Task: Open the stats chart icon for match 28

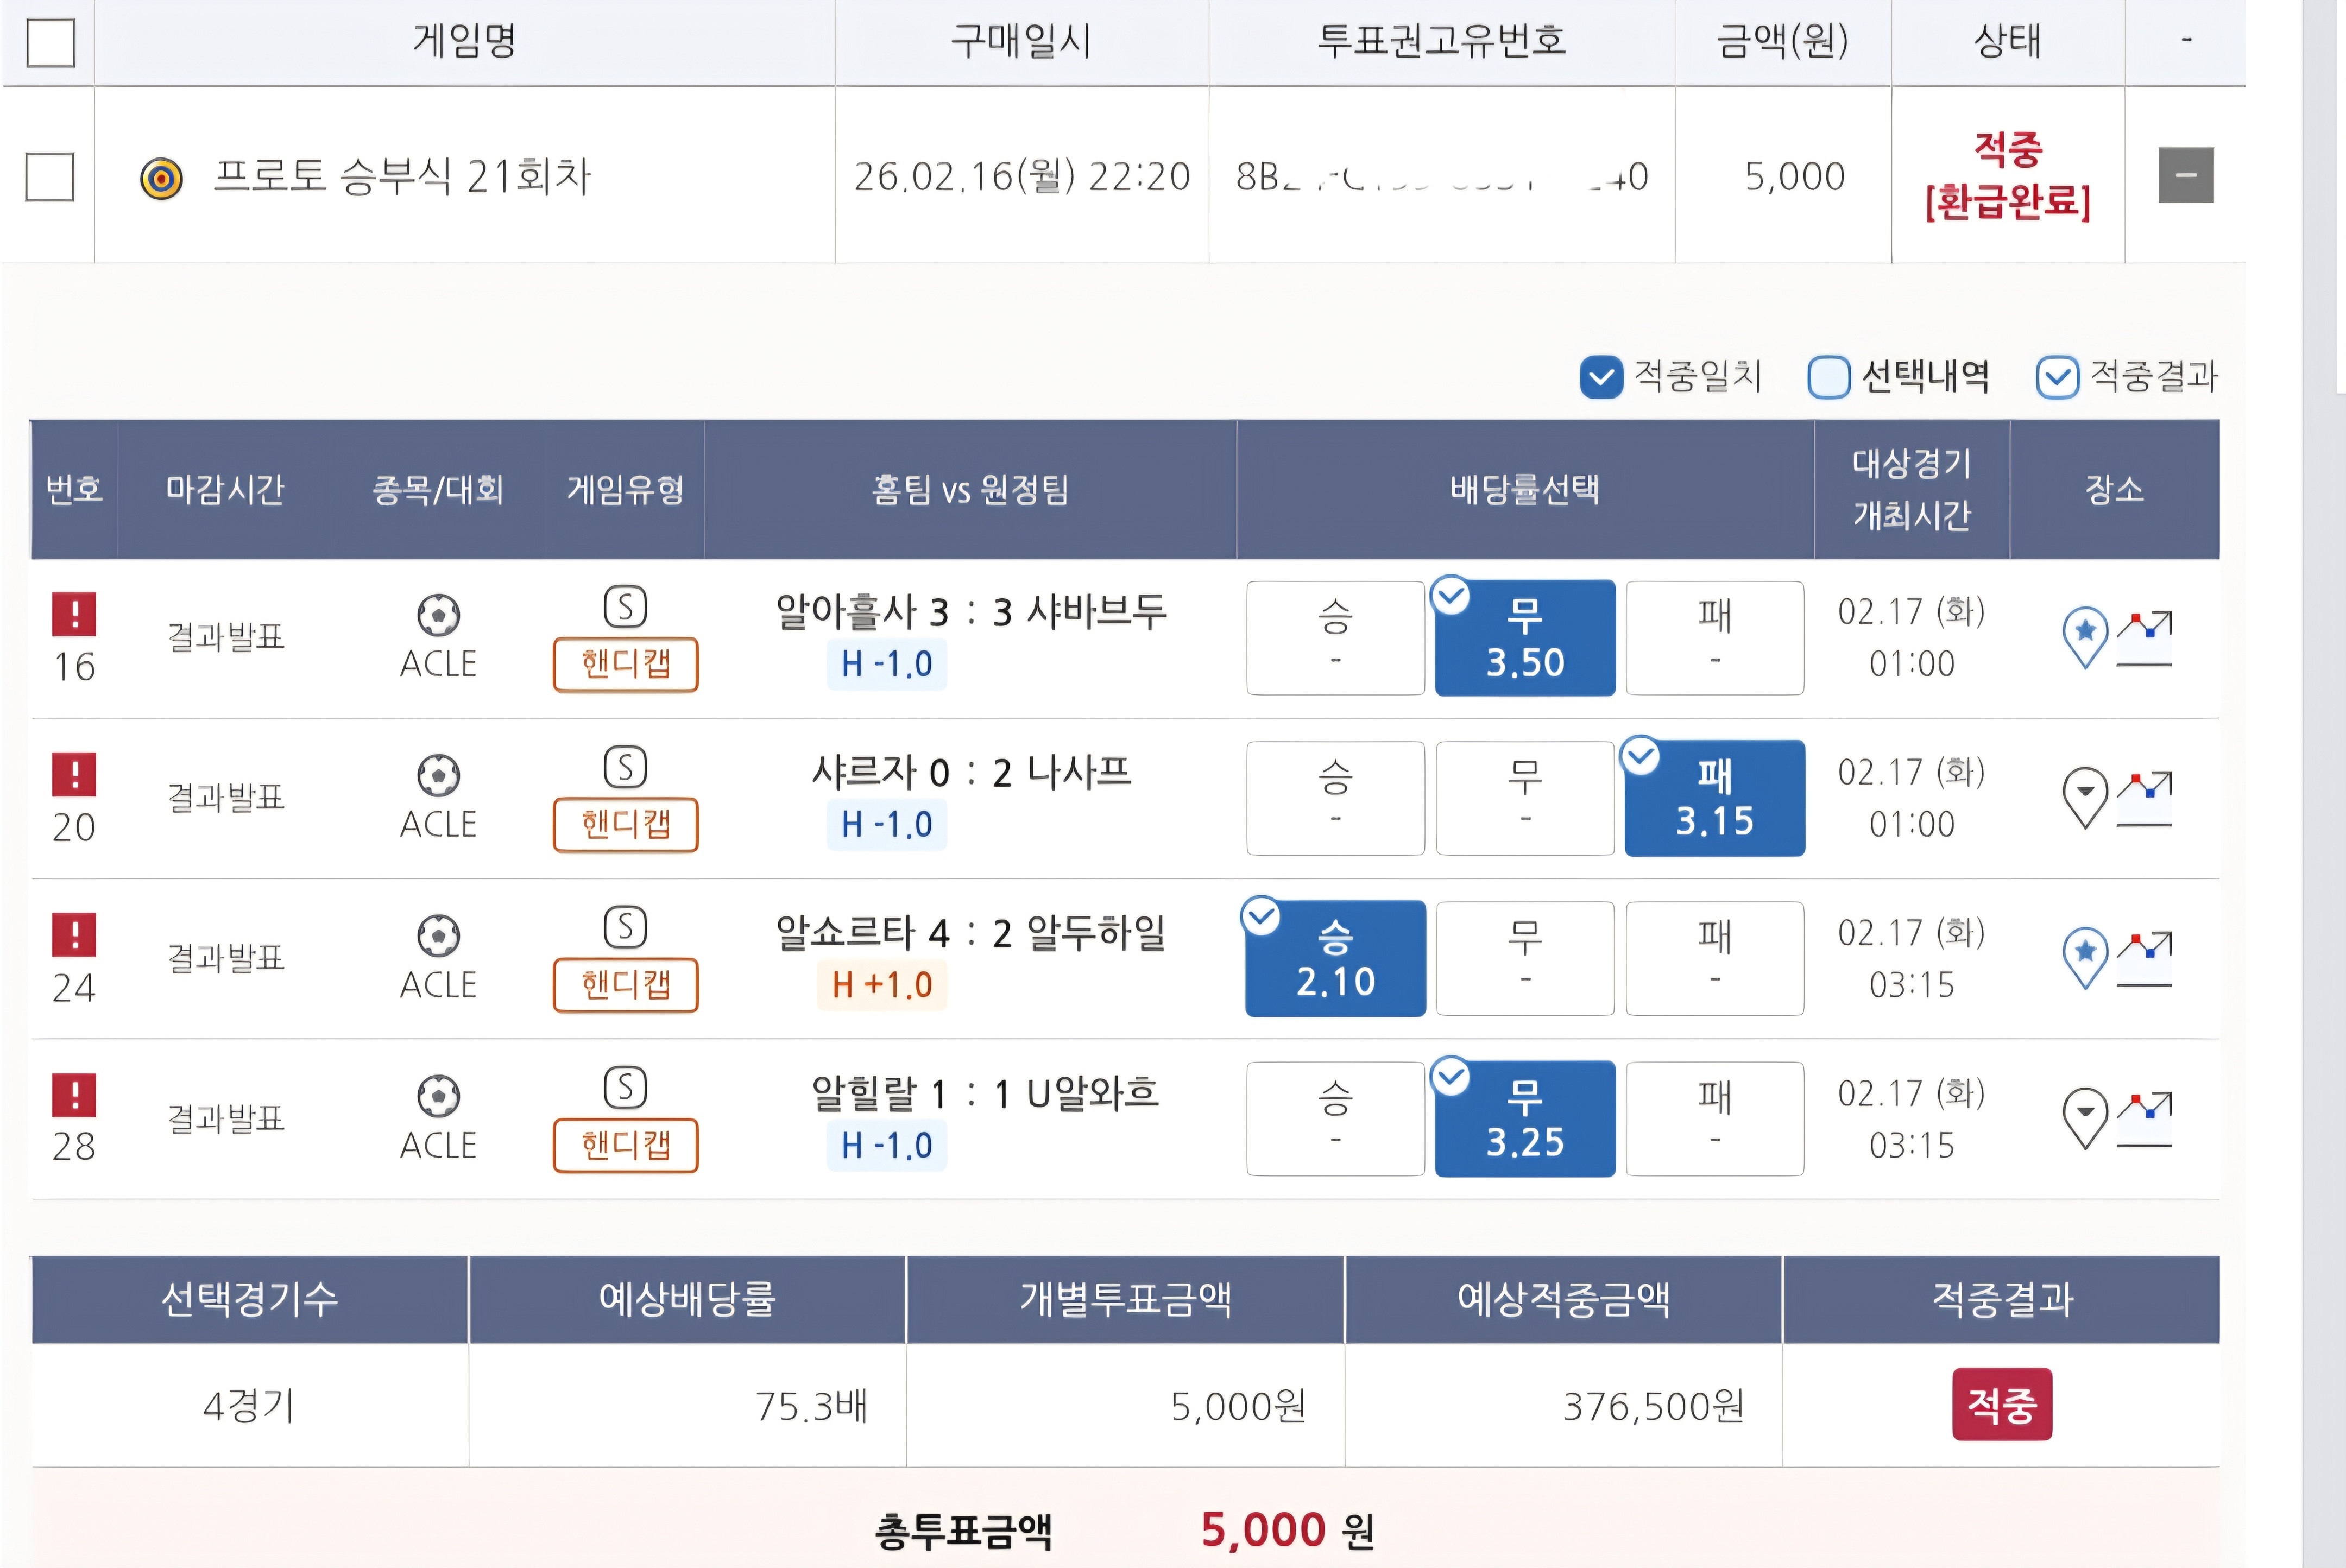Action: point(2145,1119)
